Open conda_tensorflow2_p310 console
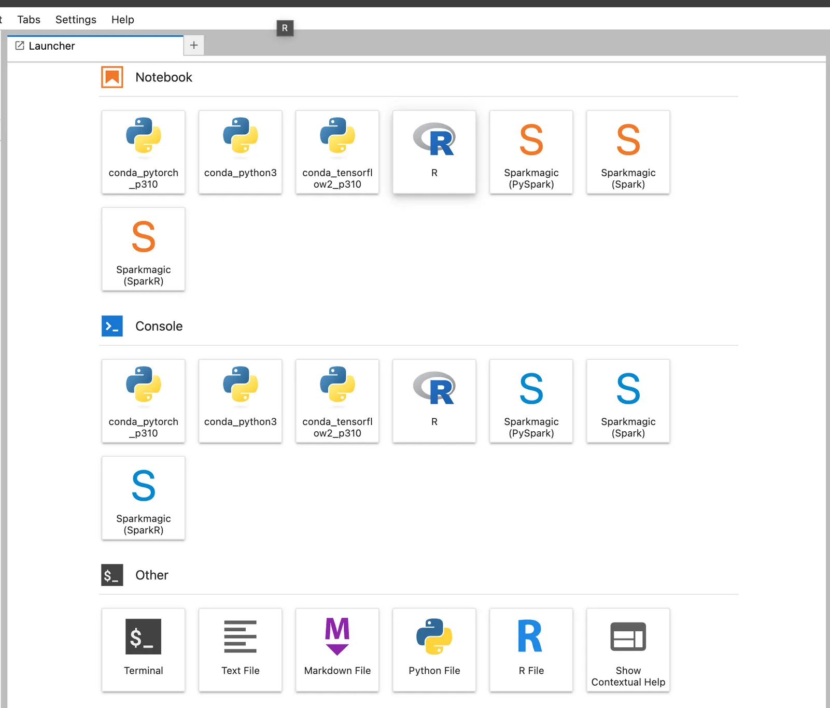The width and height of the screenshot is (830, 708). [337, 401]
